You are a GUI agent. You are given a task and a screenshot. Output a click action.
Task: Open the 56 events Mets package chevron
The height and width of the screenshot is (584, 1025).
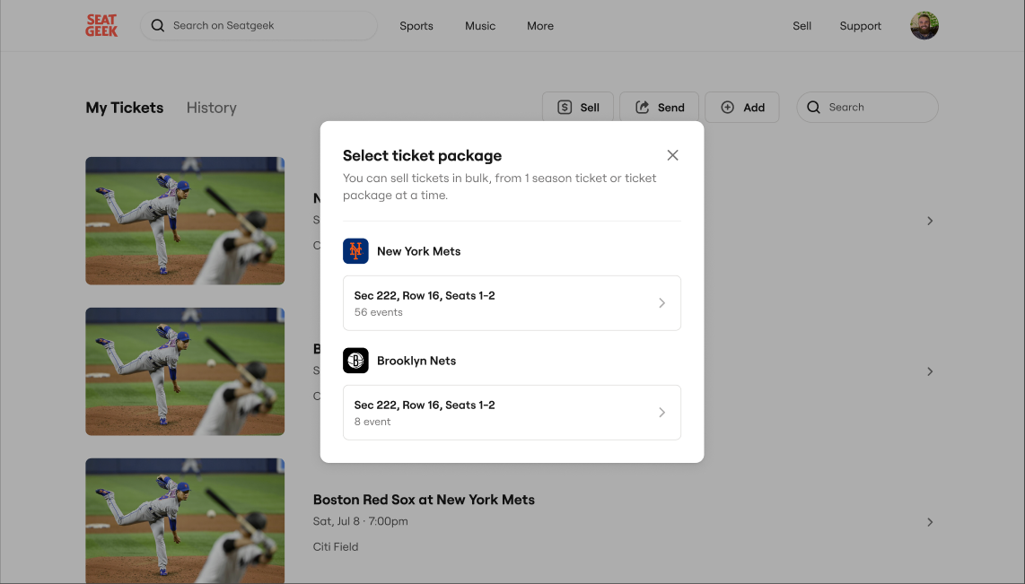click(662, 303)
